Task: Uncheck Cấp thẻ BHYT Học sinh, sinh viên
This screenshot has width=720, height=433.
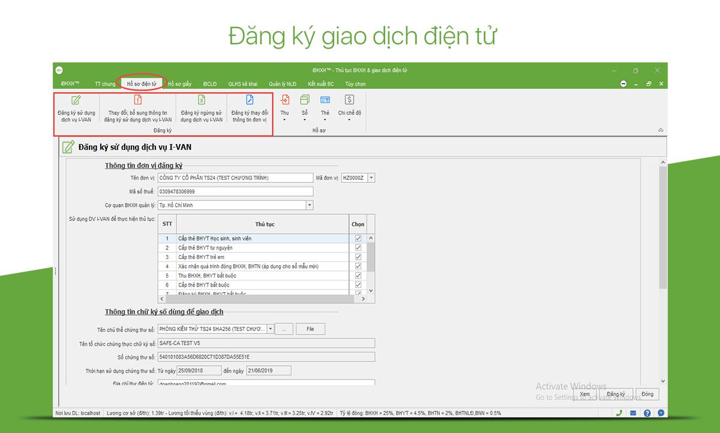Action: pos(358,237)
